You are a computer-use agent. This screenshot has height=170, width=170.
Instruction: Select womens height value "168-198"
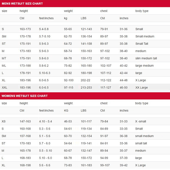pyautogui.click(x=25, y=165)
